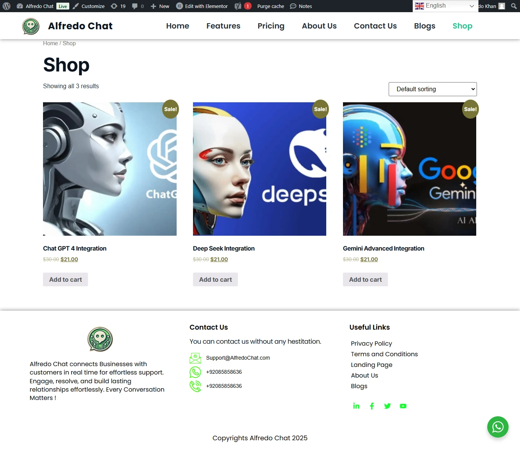Click the Alfredo Chat dashboard icon

(20, 6)
